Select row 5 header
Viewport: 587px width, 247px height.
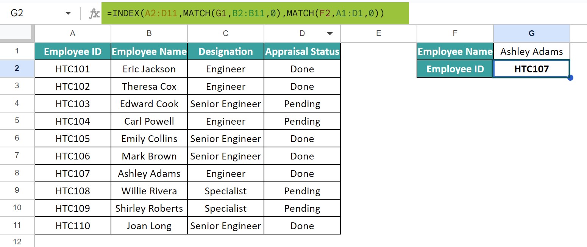(x=17, y=121)
